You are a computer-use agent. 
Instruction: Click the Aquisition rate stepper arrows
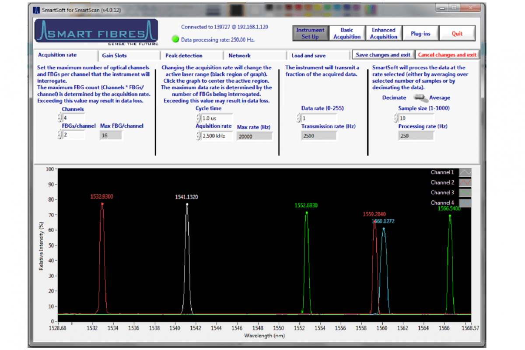(x=198, y=136)
